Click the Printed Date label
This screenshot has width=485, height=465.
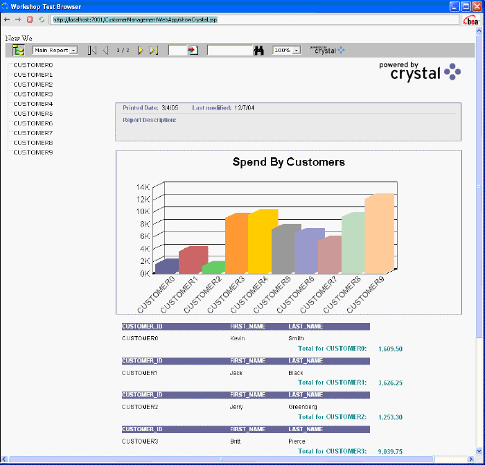click(141, 107)
